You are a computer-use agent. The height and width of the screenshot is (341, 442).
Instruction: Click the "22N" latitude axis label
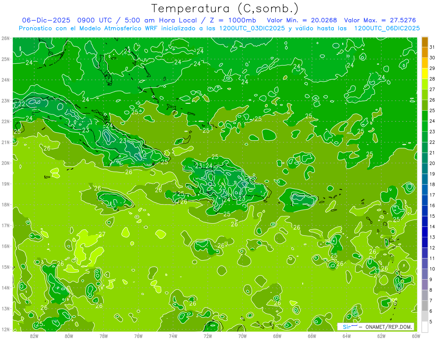coord(5,121)
